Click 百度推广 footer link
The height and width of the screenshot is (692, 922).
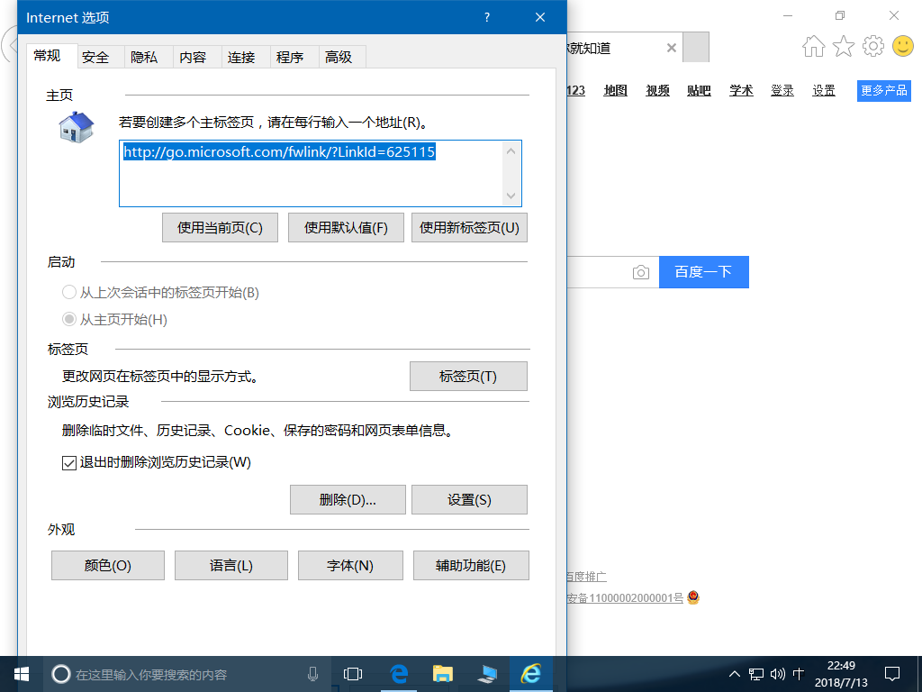click(587, 576)
